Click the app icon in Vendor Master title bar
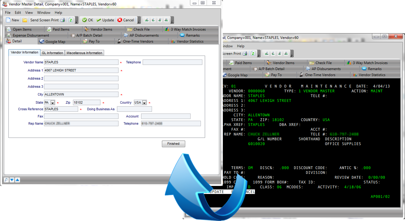Viewport: 405px width, 221px height. (5, 4)
